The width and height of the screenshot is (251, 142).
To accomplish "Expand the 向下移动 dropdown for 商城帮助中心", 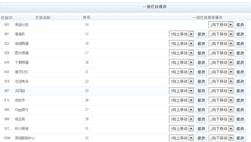I will [221, 138].
